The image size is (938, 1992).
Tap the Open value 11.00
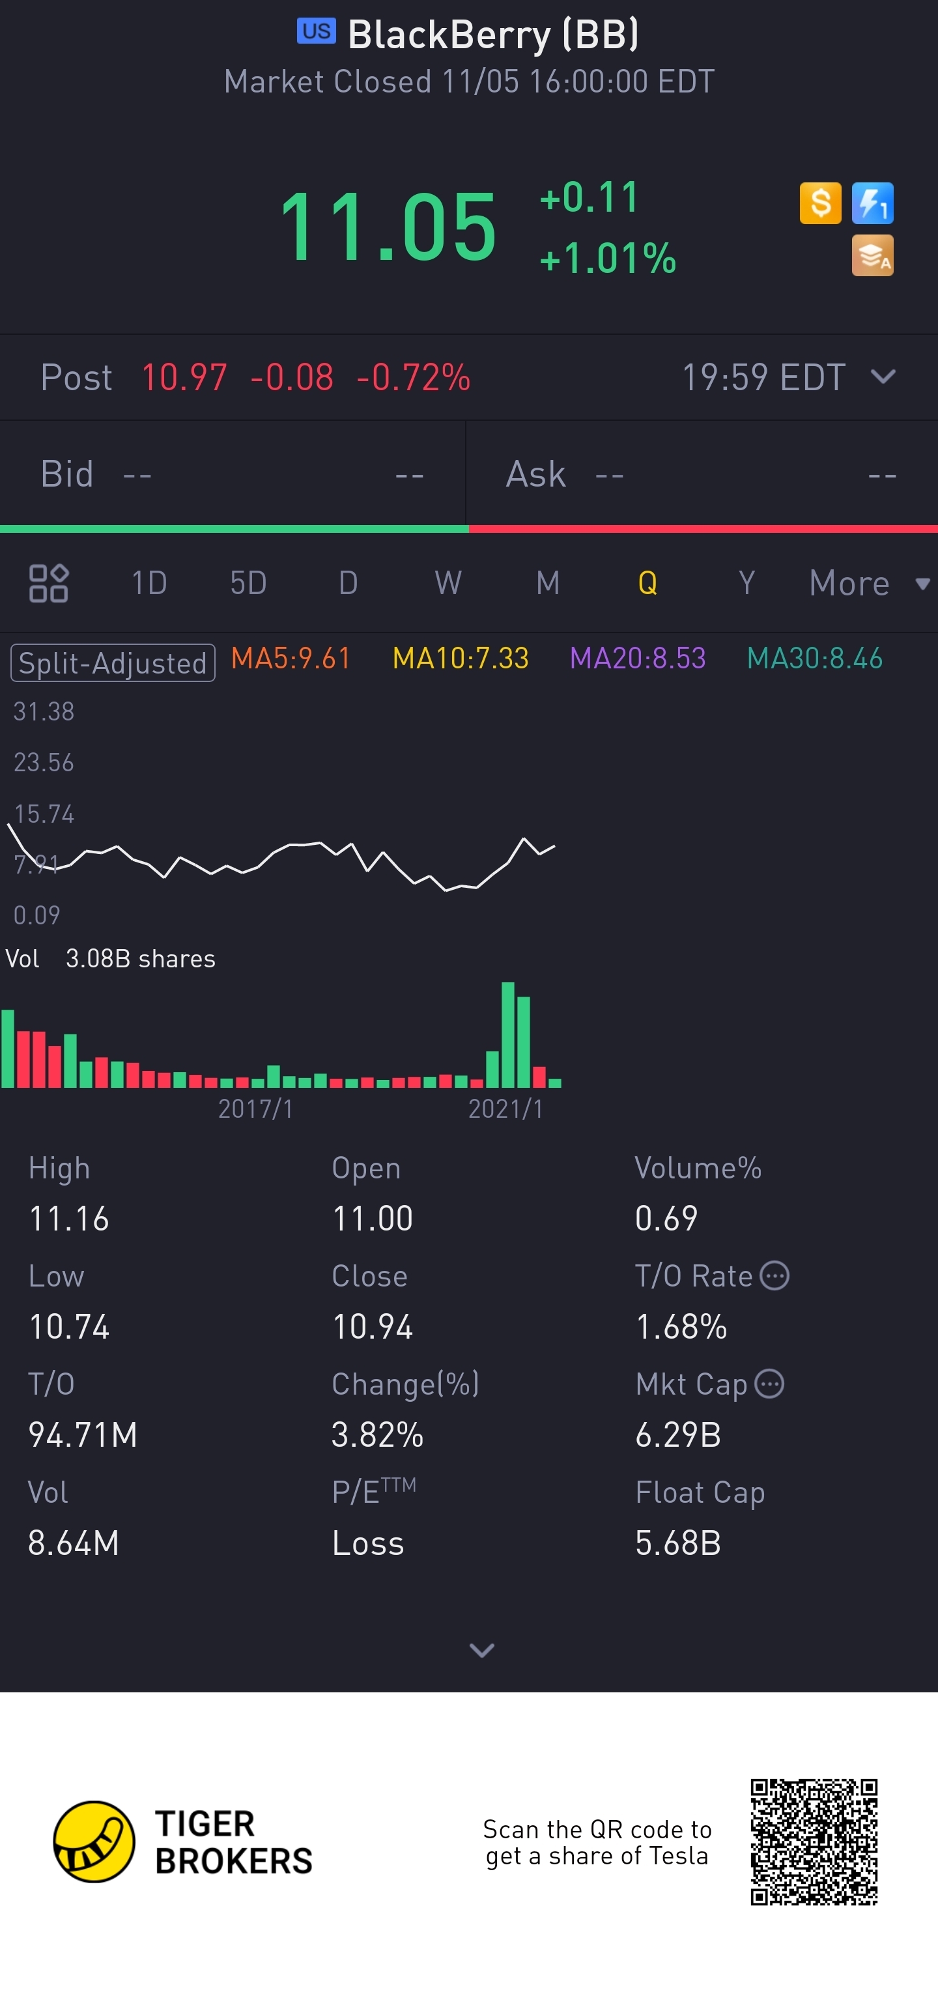(373, 1219)
